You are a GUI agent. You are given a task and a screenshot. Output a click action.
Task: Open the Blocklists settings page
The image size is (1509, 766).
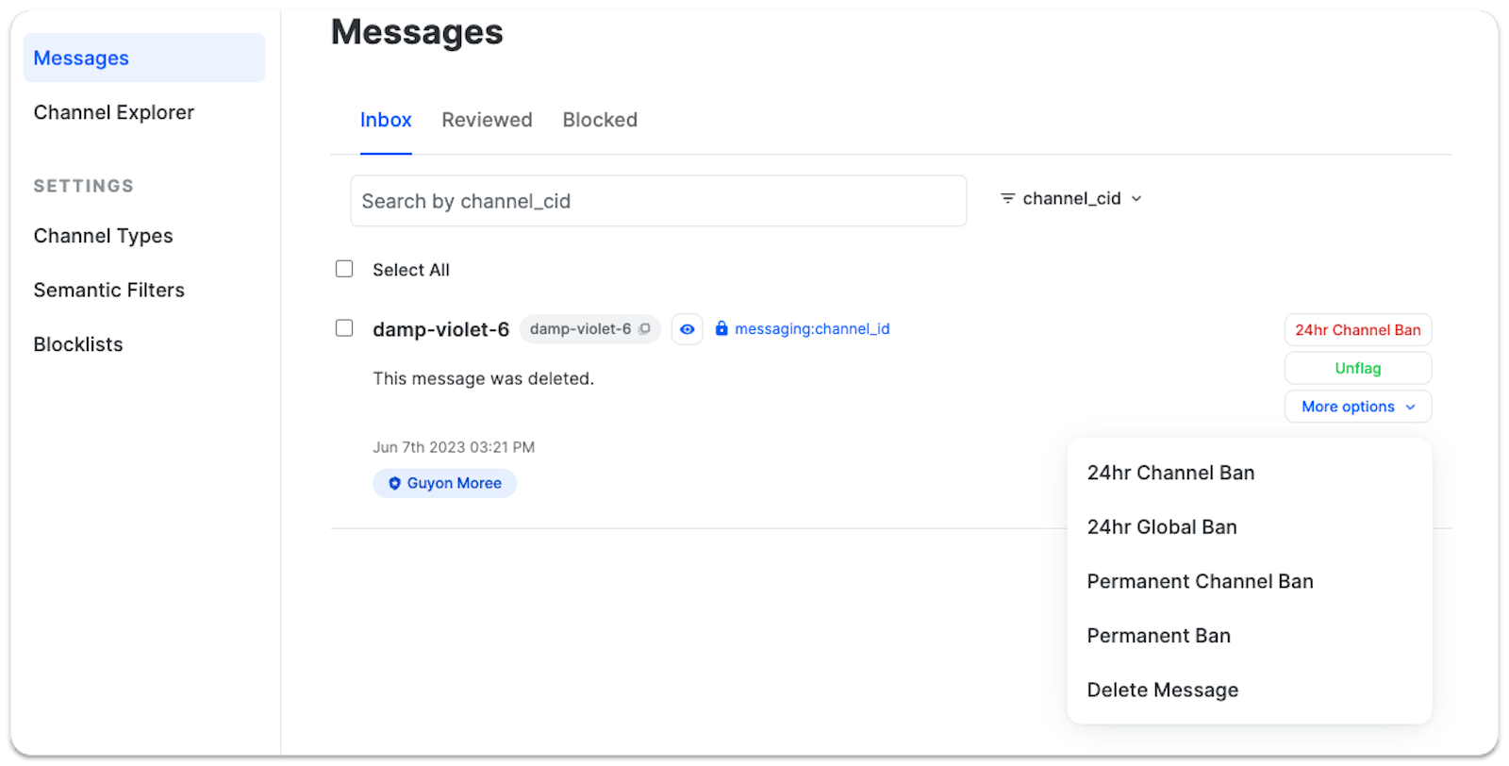pos(77,344)
